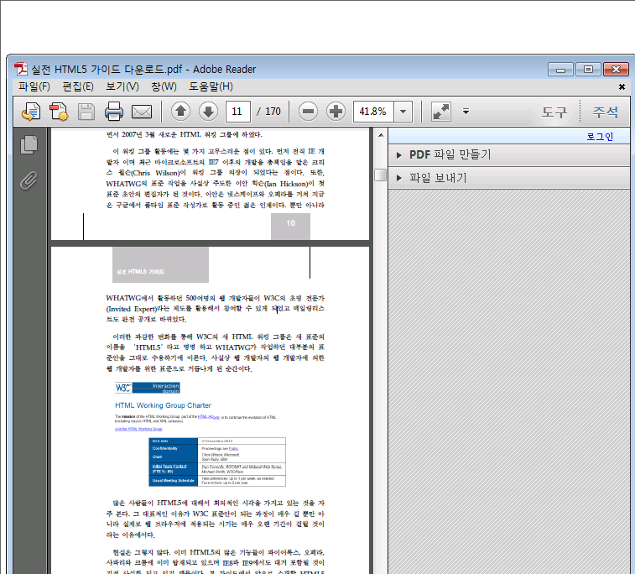
Task: Click the scrollbar up arrow
Action: click(380, 135)
